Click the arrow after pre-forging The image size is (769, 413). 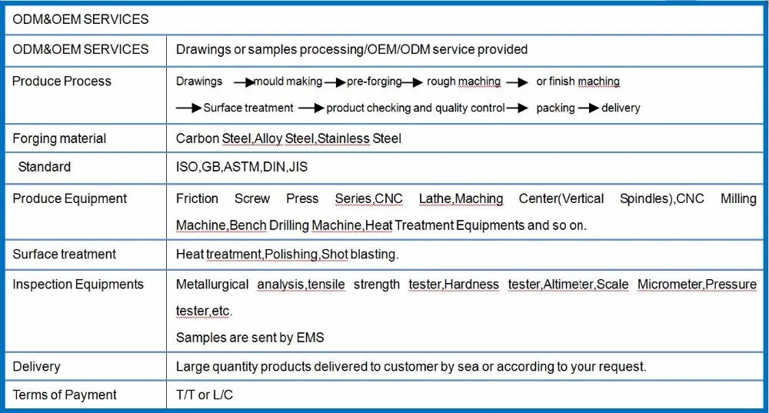[x=412, y=83]
